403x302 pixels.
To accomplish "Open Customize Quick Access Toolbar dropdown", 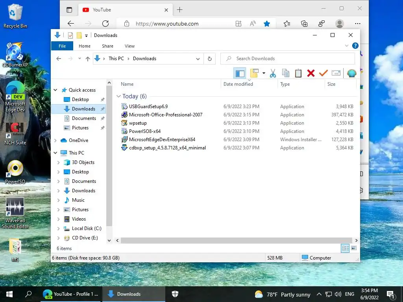I will (86, 36).
